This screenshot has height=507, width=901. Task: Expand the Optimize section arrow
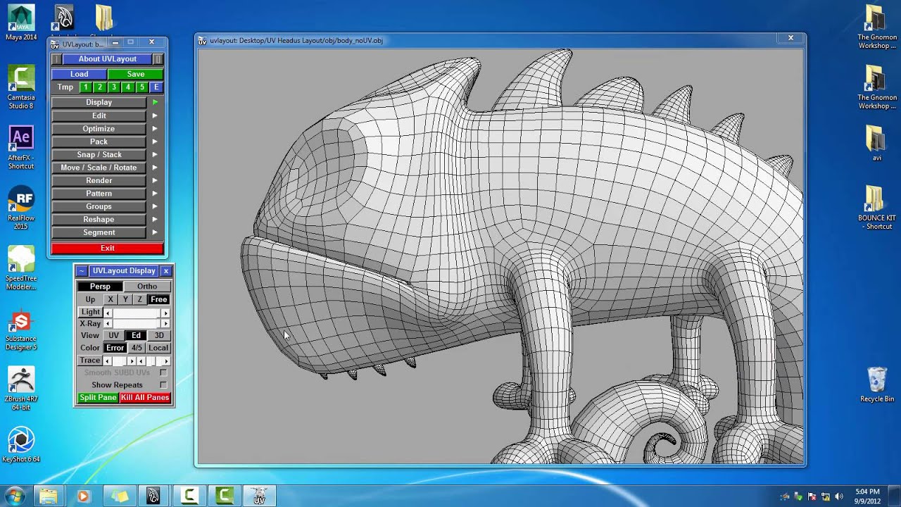point(155,128)
